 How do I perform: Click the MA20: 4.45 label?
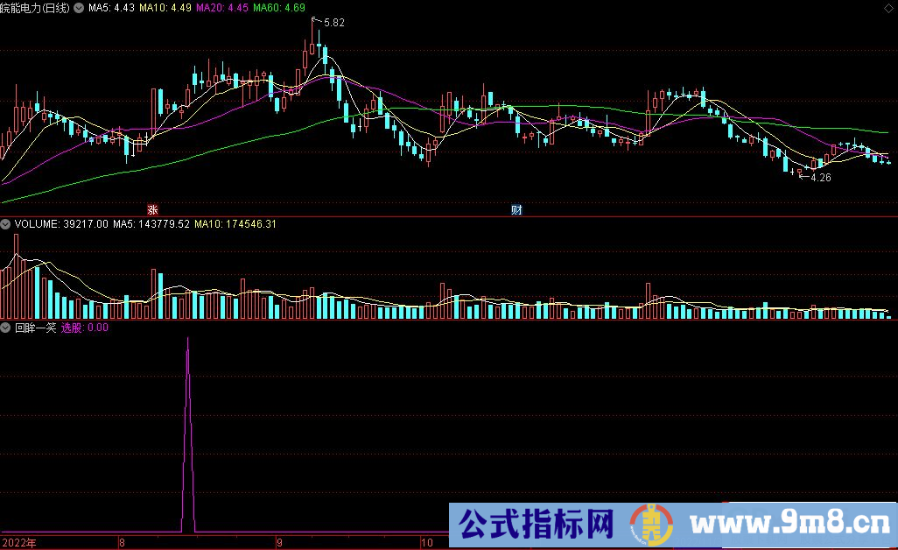click(222, 8)
